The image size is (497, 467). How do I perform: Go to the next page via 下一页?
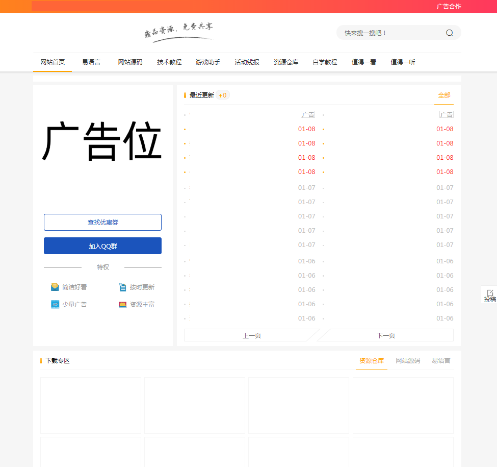(x=386, y=335)
